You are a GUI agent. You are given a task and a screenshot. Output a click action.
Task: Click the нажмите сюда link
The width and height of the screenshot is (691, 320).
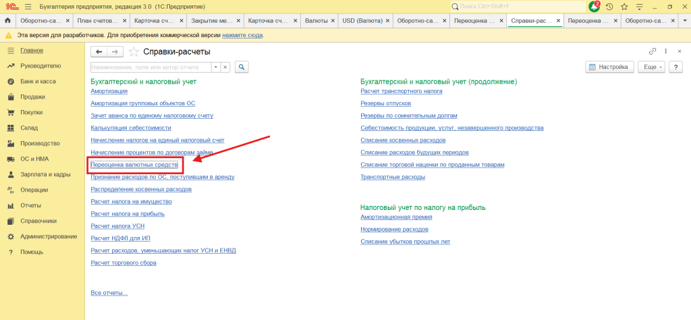pyautogui.click(x=242, y=35)
